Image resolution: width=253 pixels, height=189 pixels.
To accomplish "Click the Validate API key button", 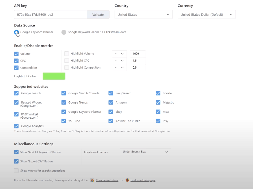I will pyautogui.click(x=98, y=15).
